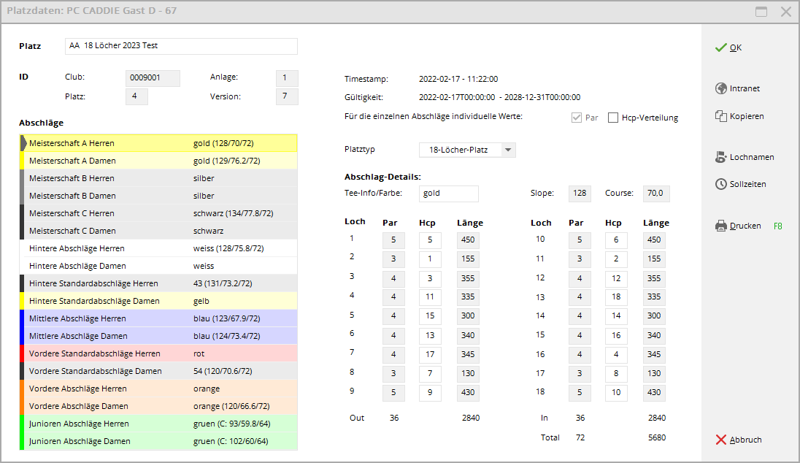The image size is (800, 463).
Task: Click the 18-Löcher-Platz combo box
Action: tap(460, 150)
